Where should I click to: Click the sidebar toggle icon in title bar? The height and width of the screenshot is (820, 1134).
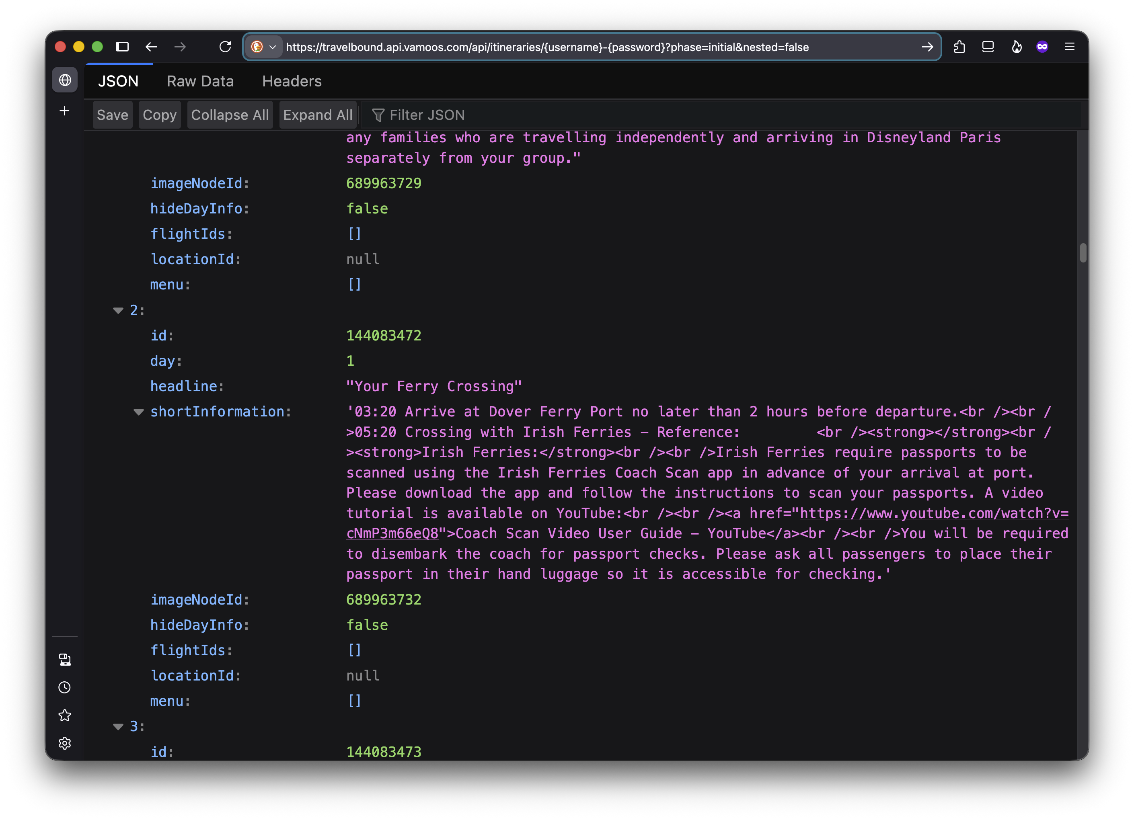[x=123, y=47]
